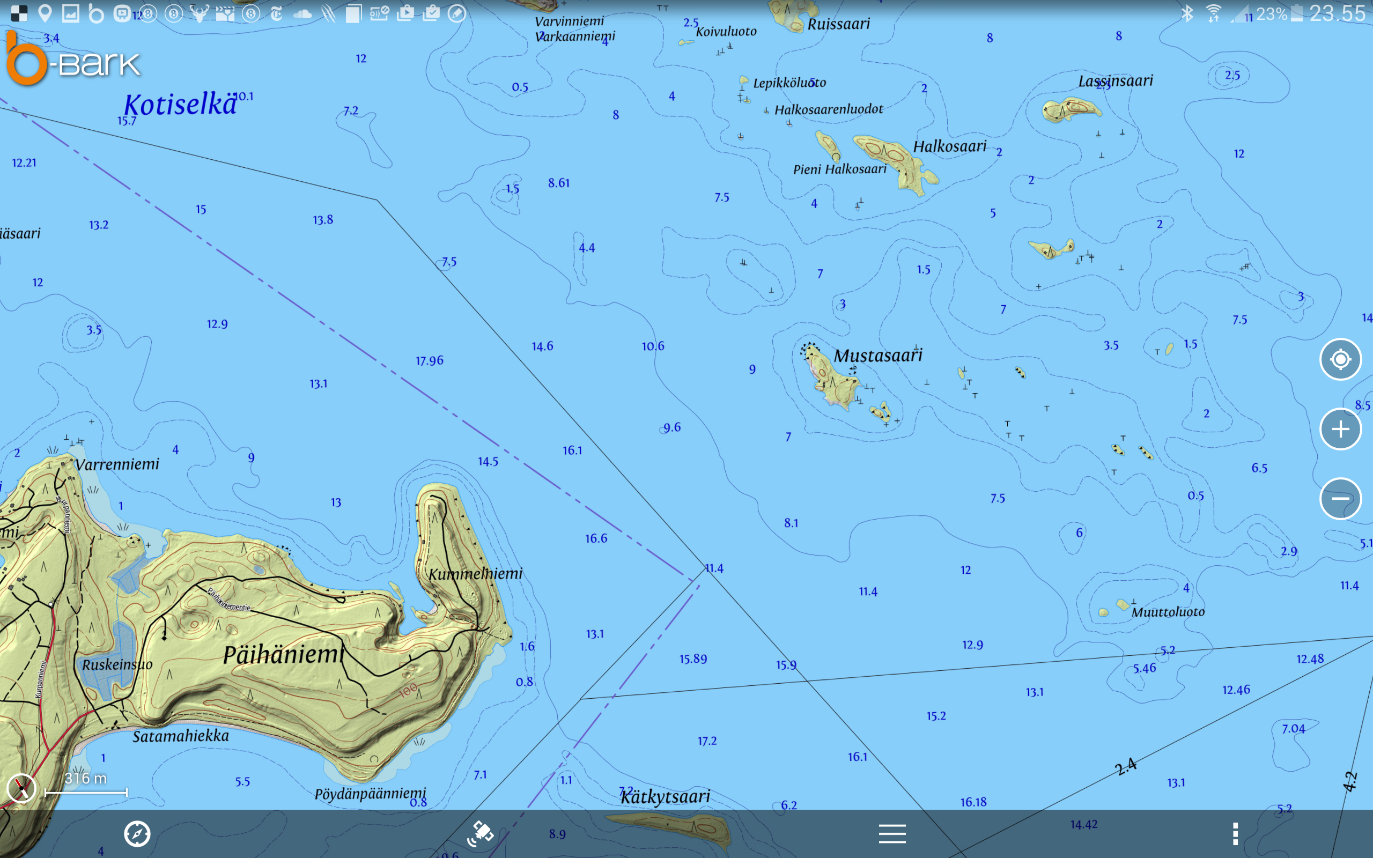Tap the location pin notification icon
Viewport: 1373px width, 858px height.
pyautogui.click(x=45, y=13)
